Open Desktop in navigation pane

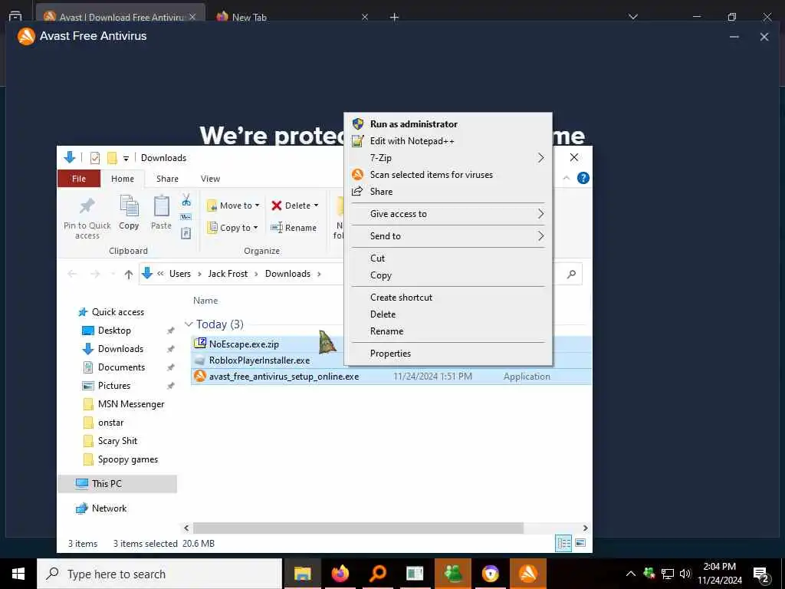[114, 331]
